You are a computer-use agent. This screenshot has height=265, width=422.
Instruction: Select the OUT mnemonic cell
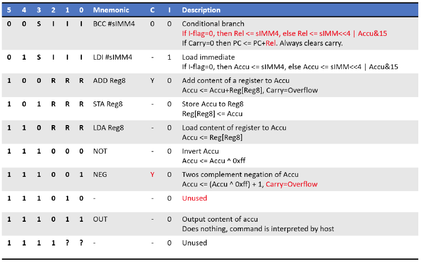click(100, 219)
